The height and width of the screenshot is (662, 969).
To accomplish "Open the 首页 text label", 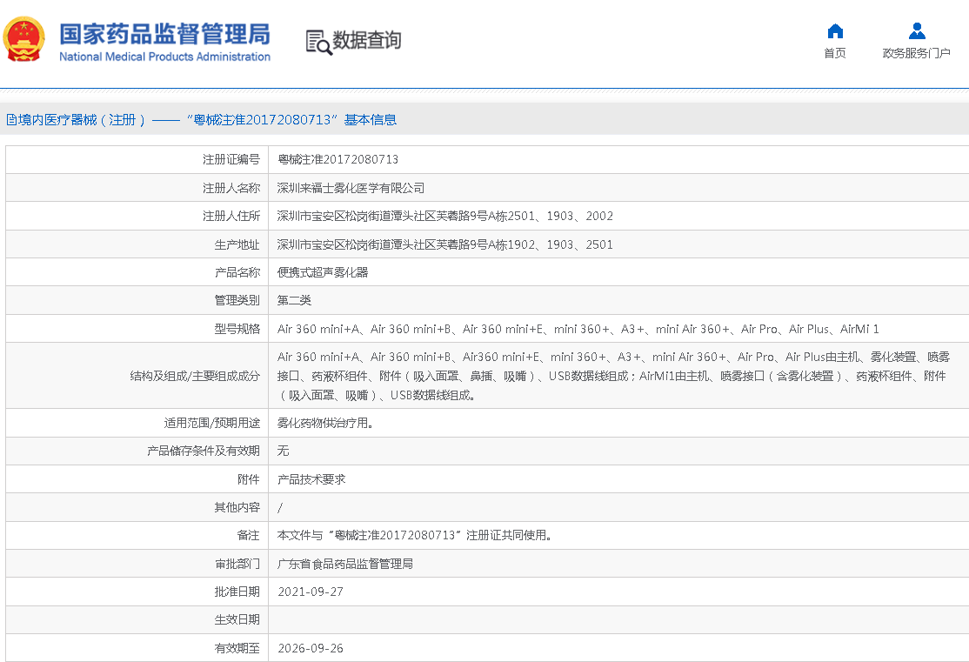I will point(835,54).
